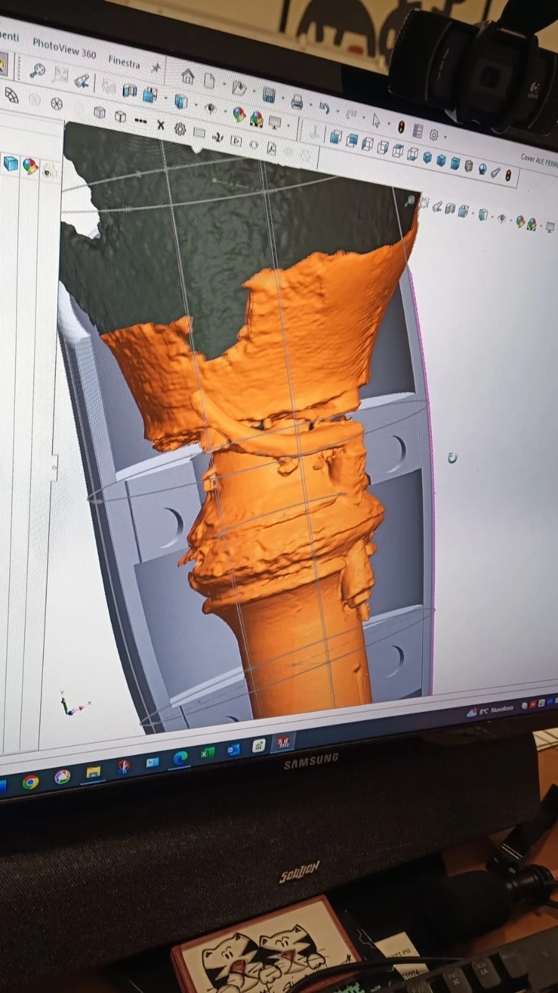Click the fan-shaped icon on left toolbar

coord(11,95)
